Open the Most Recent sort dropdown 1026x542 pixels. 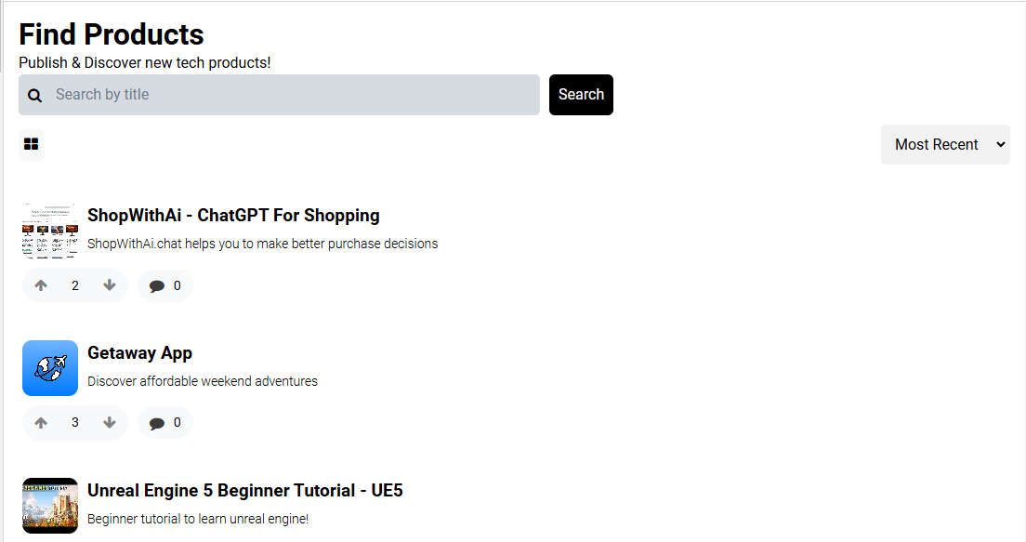[944, 145]
